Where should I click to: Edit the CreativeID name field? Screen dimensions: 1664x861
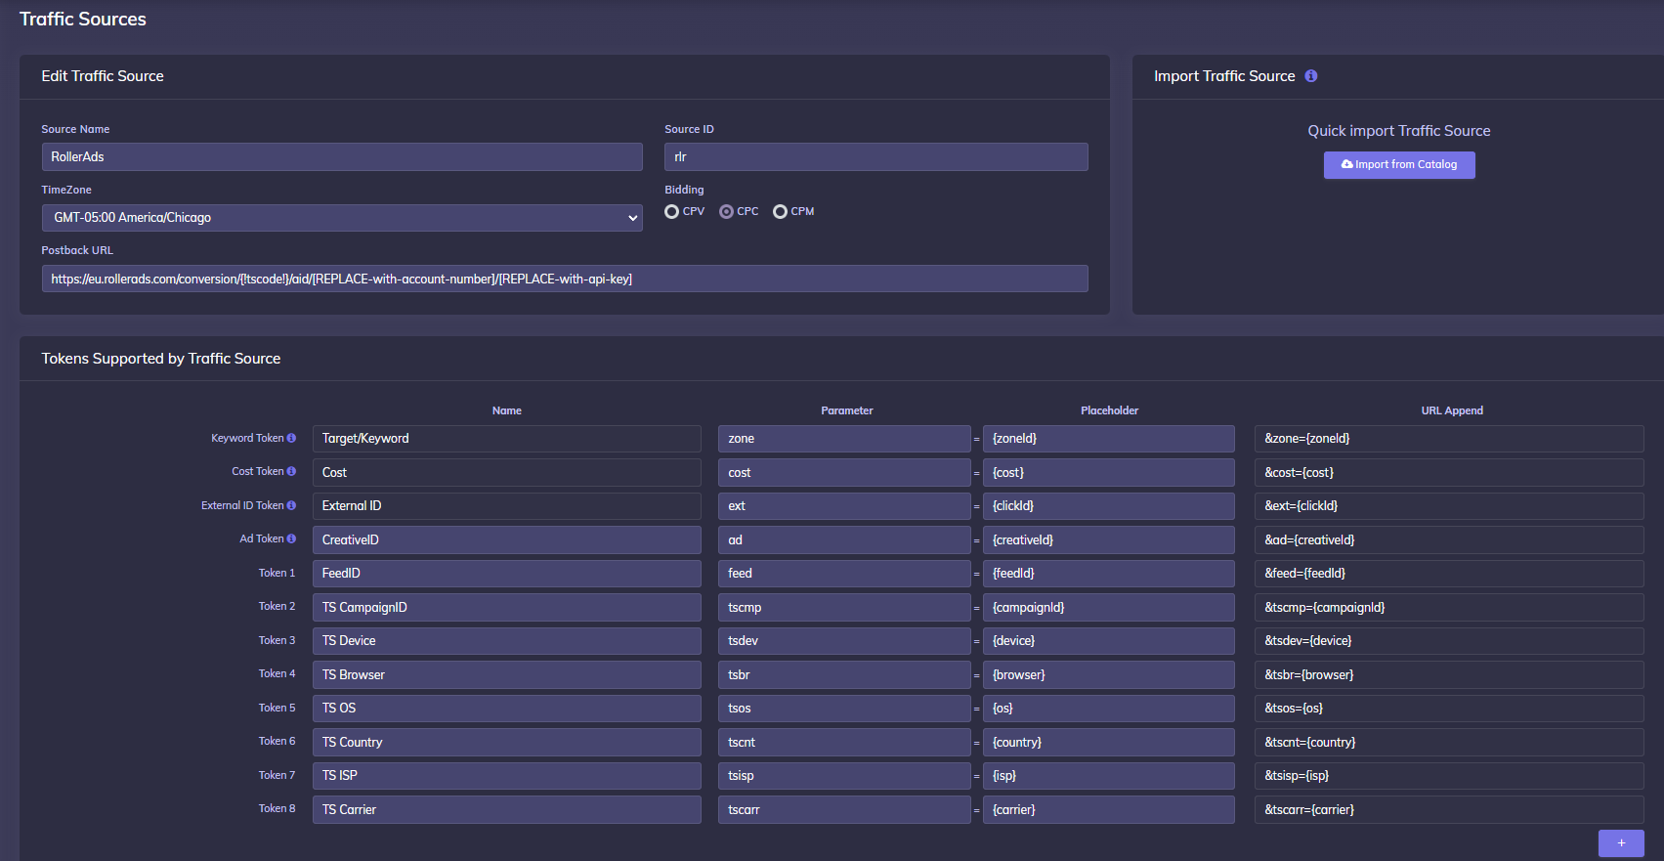[507, 540]
